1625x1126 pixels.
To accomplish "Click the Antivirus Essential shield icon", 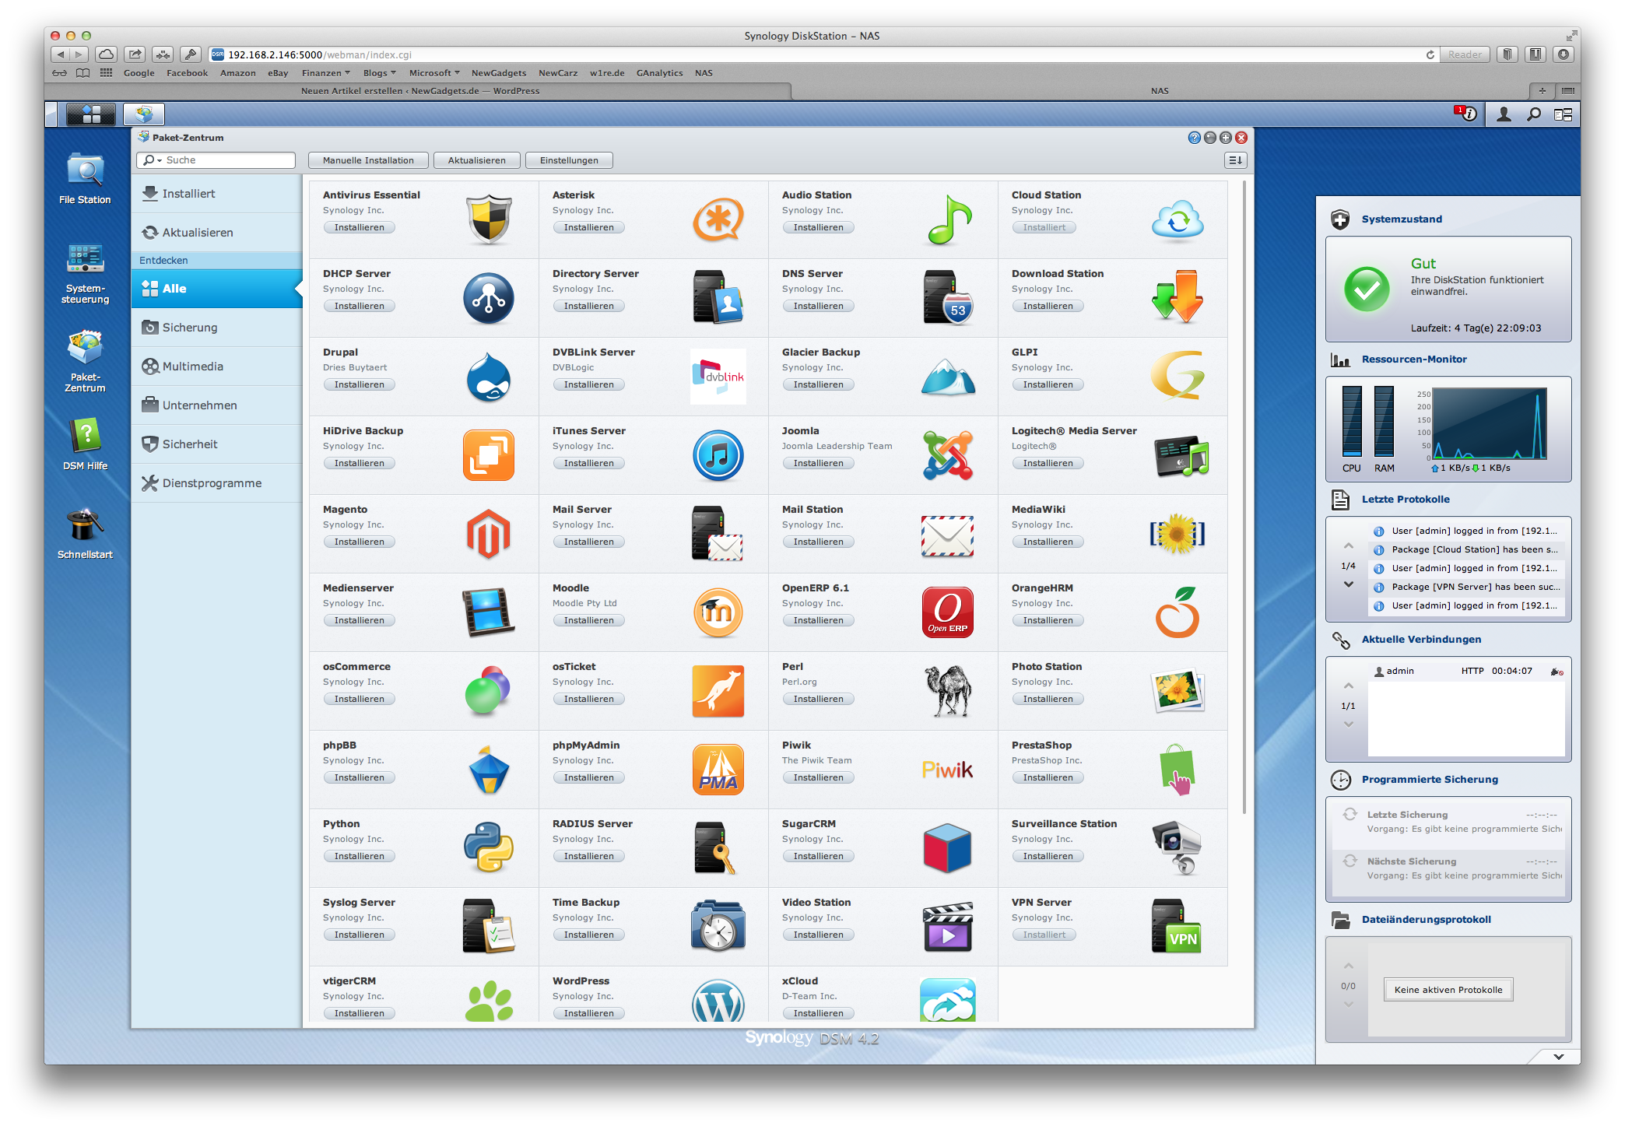I will (x=489, y=219).
